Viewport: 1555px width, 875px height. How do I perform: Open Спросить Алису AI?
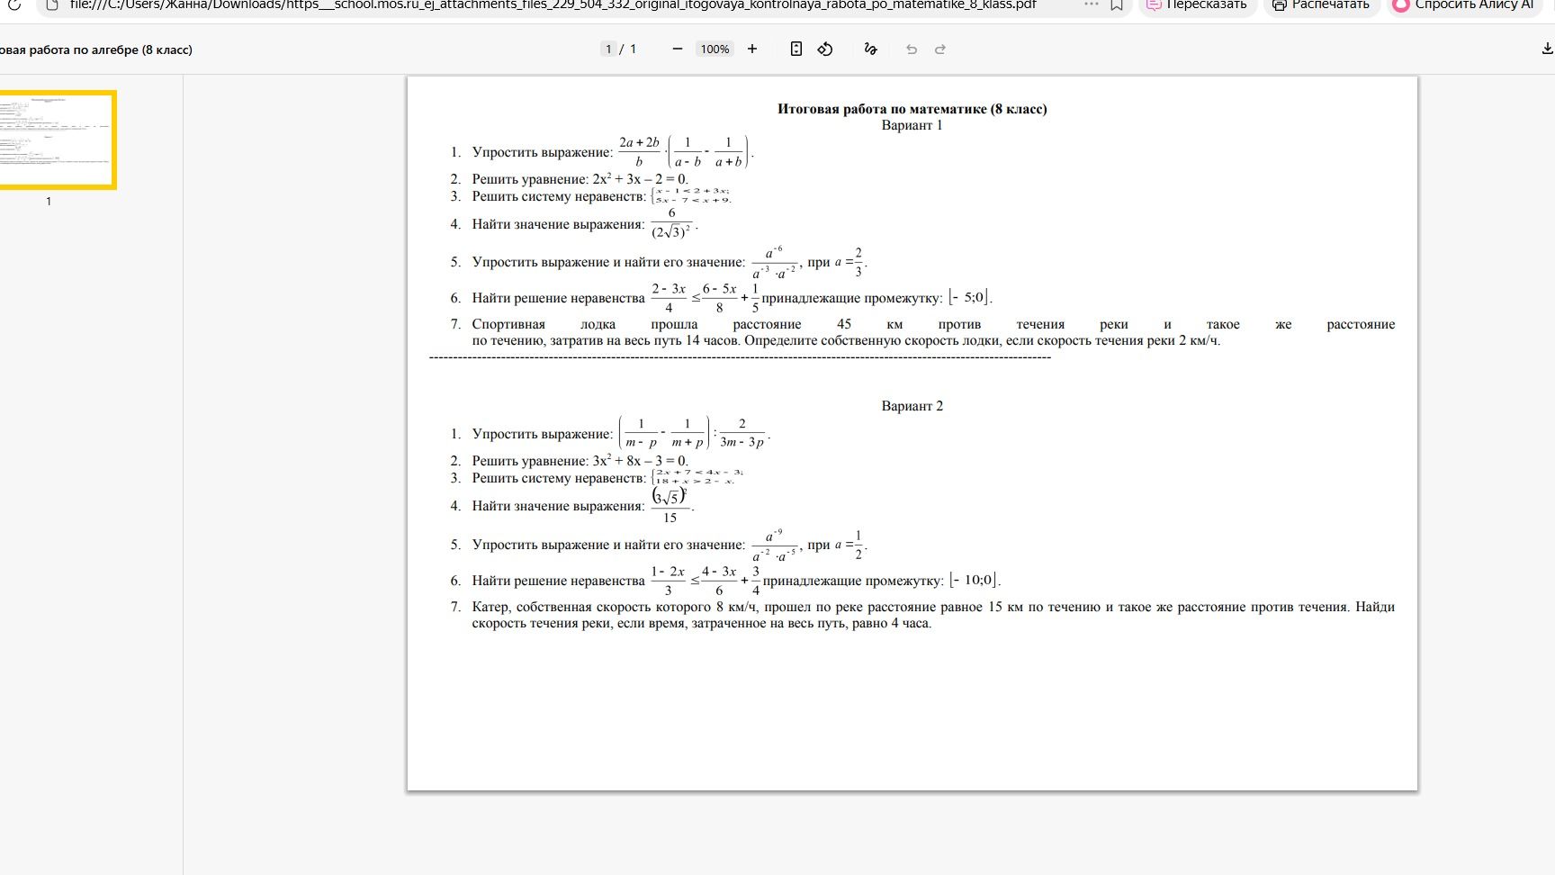tap(1466, 5)
